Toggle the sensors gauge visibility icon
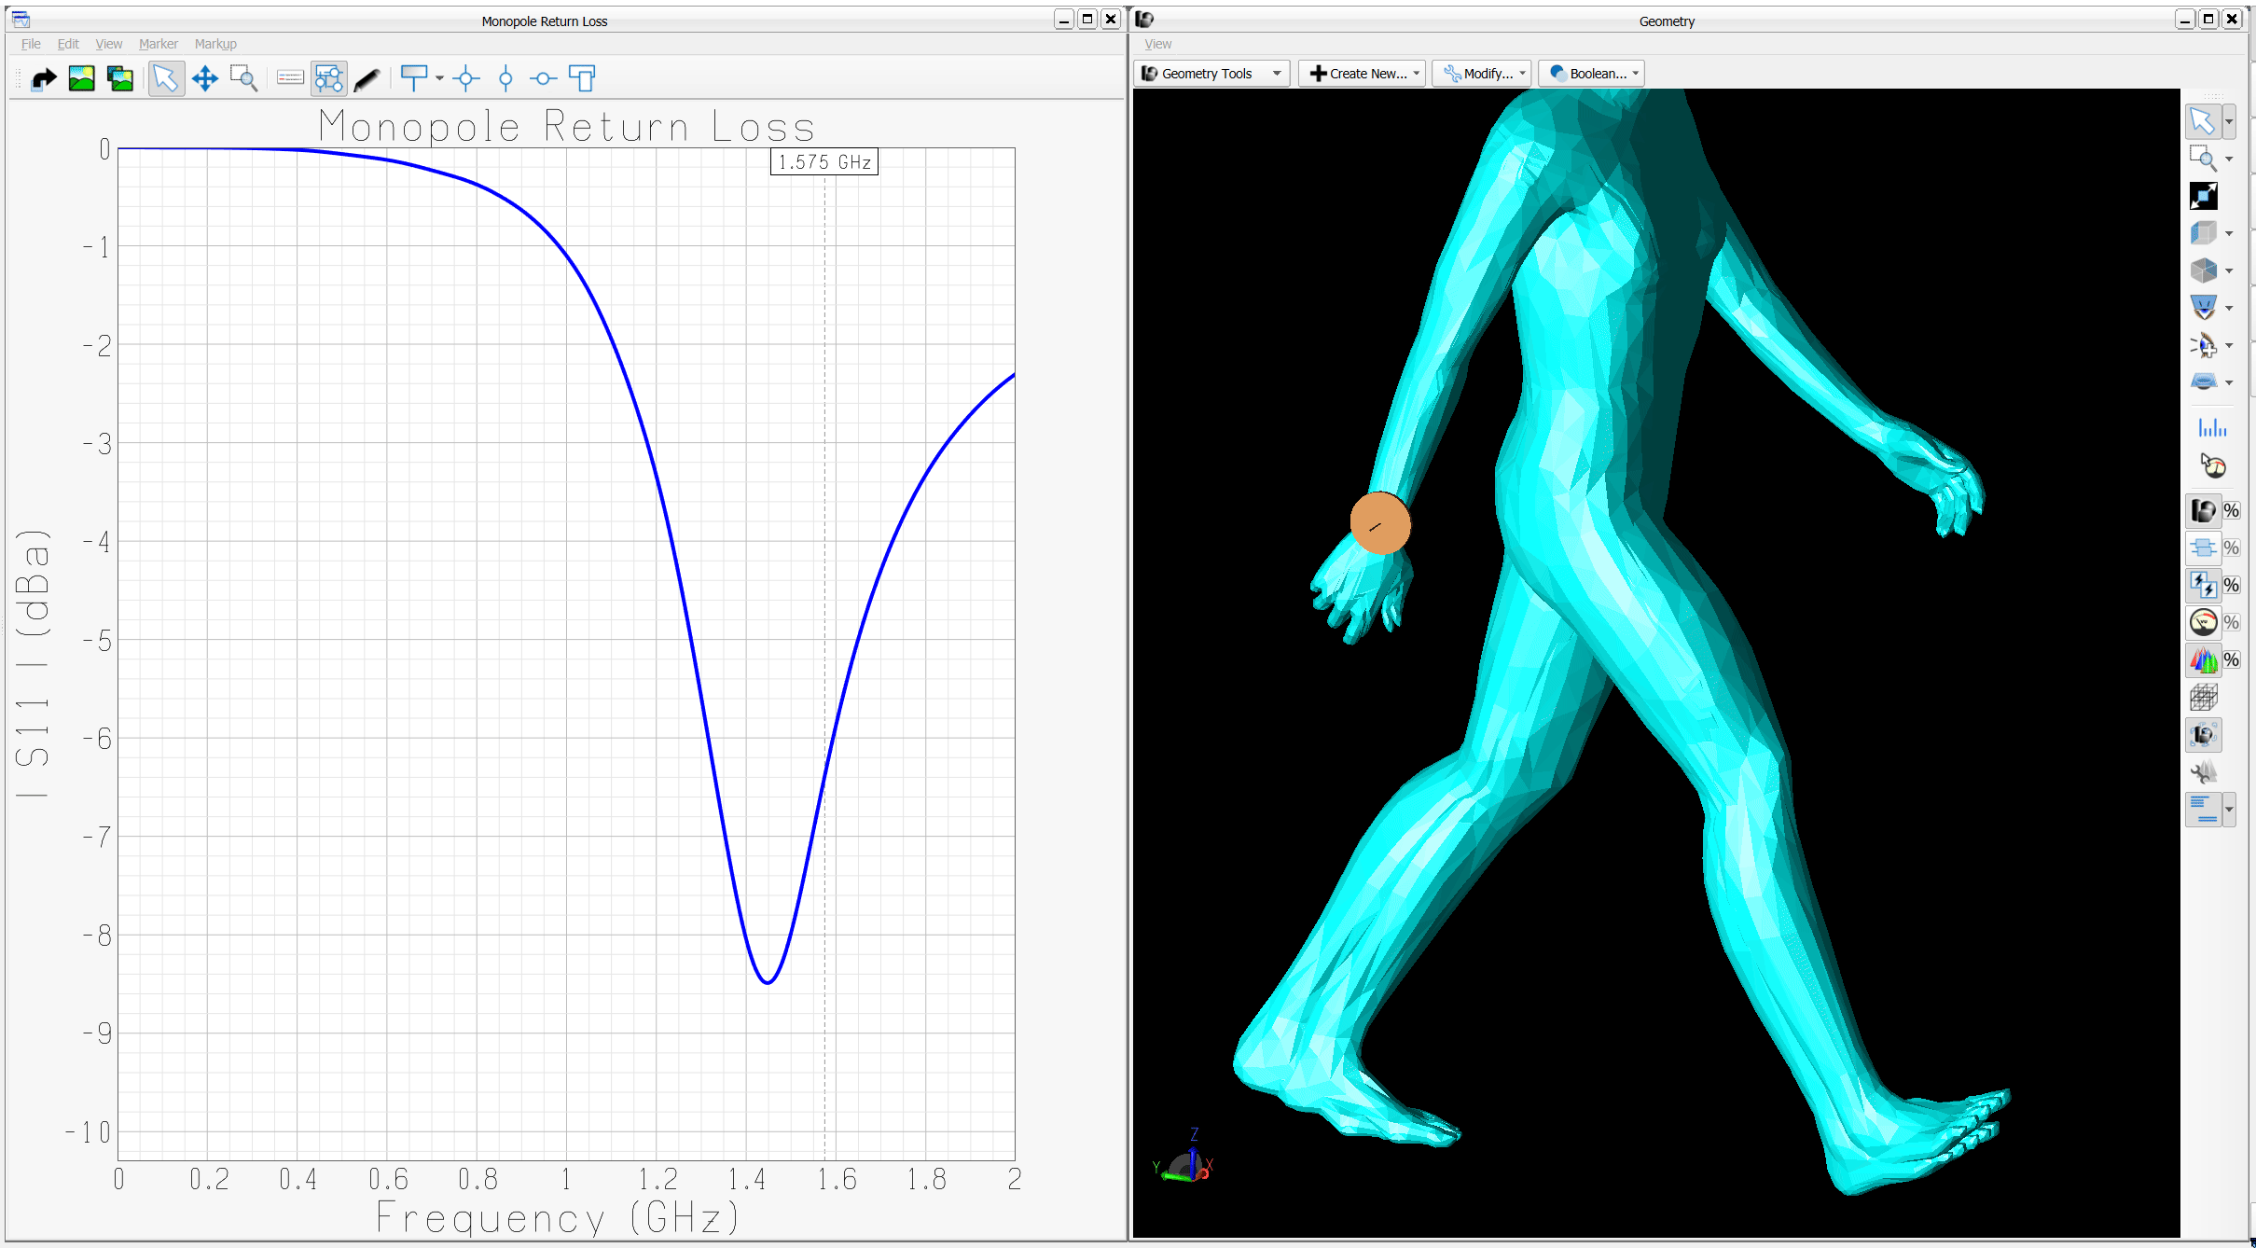The height and width of the screenshot is (1248, 2256). [2204, 623]
